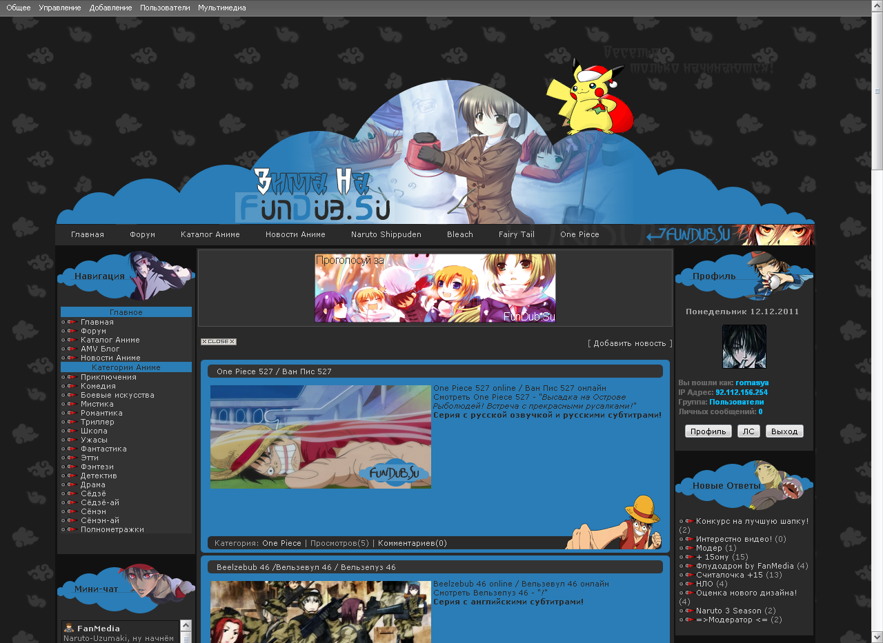The height and width of the screenshot is (643, 883).
Task: Select Школа category in sidebar
Action: (x=94, y=431)
